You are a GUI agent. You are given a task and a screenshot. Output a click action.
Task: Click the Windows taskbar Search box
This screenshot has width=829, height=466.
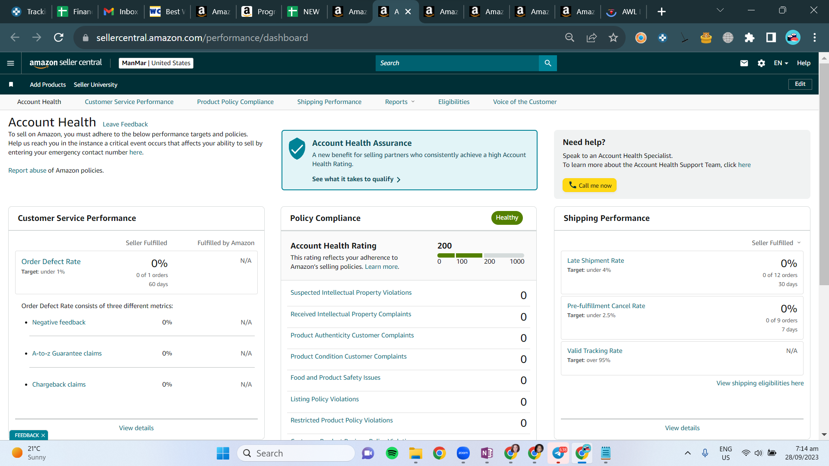[x=296, y=453]
